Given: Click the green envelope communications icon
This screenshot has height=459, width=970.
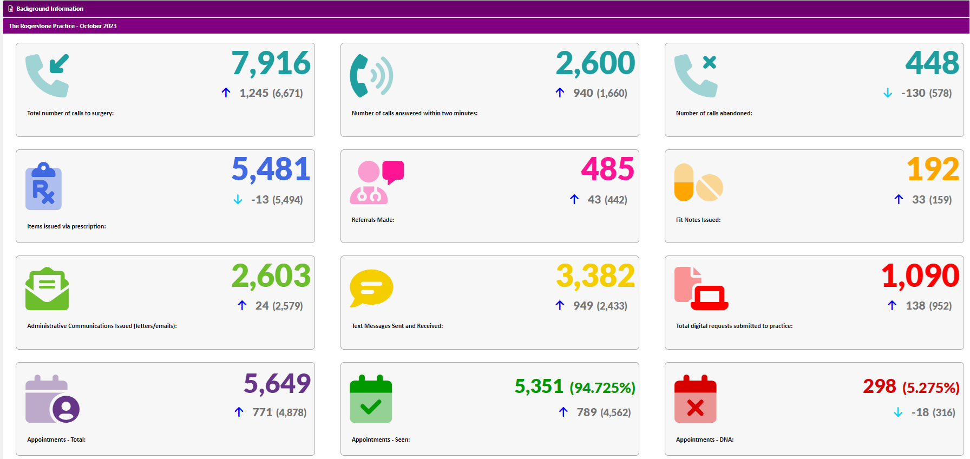Looking at the screenshot, I should (x=47, y=288).
